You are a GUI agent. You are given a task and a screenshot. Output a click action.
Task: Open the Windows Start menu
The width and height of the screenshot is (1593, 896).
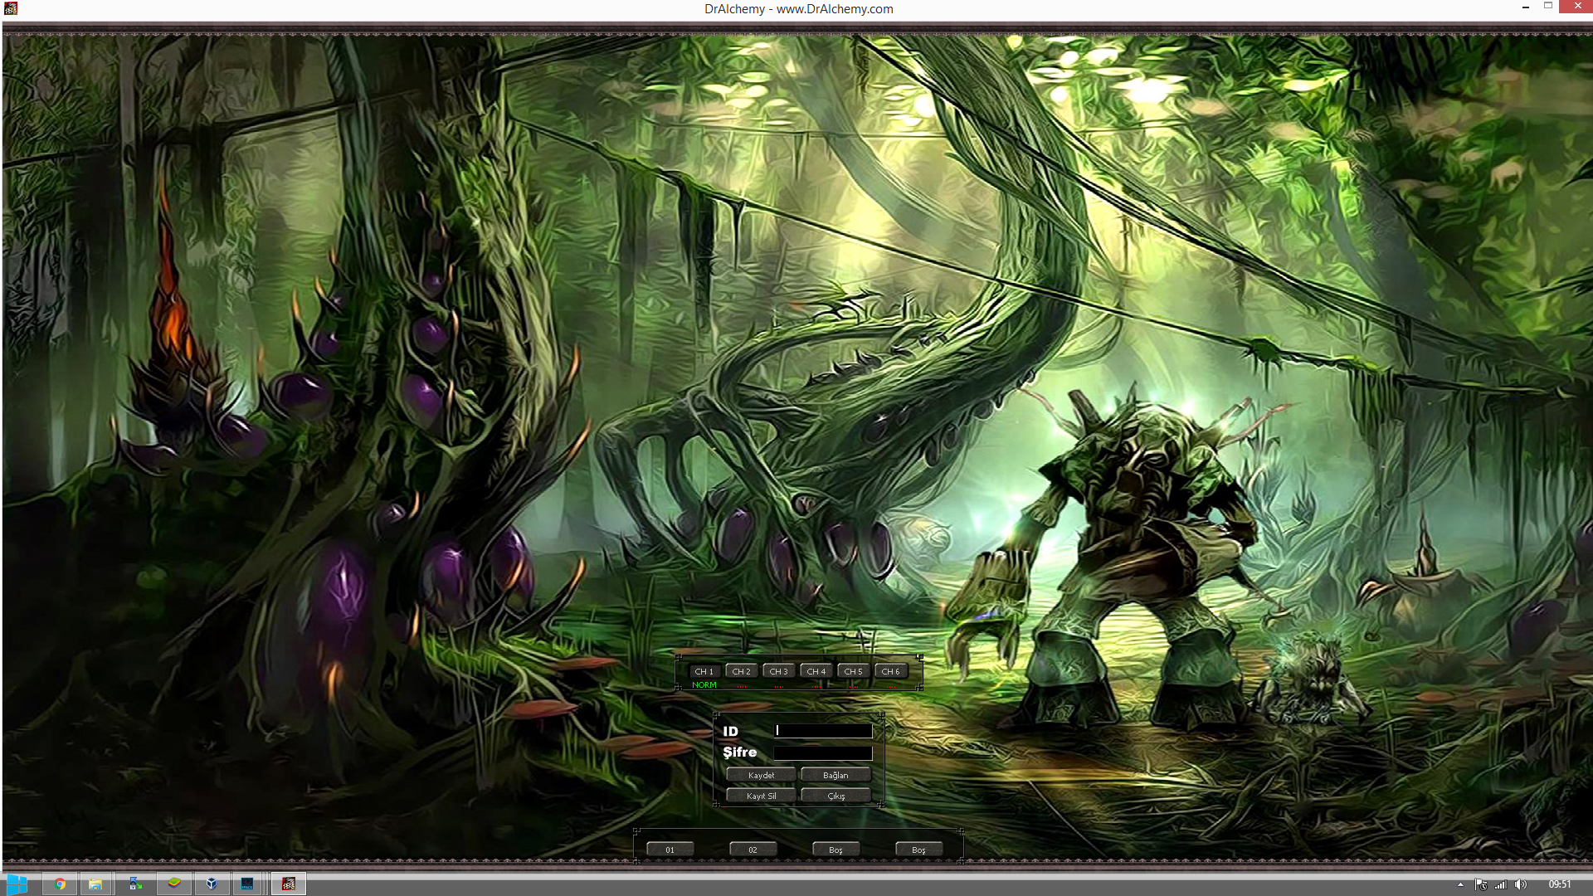(x=17, y=884)
